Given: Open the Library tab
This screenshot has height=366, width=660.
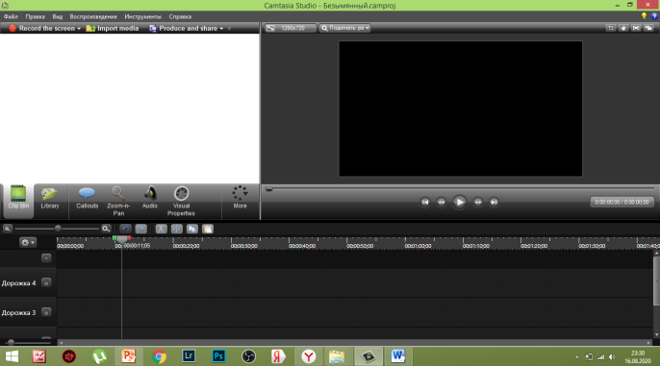Looking at the screenshot, I should pos(50,198).
